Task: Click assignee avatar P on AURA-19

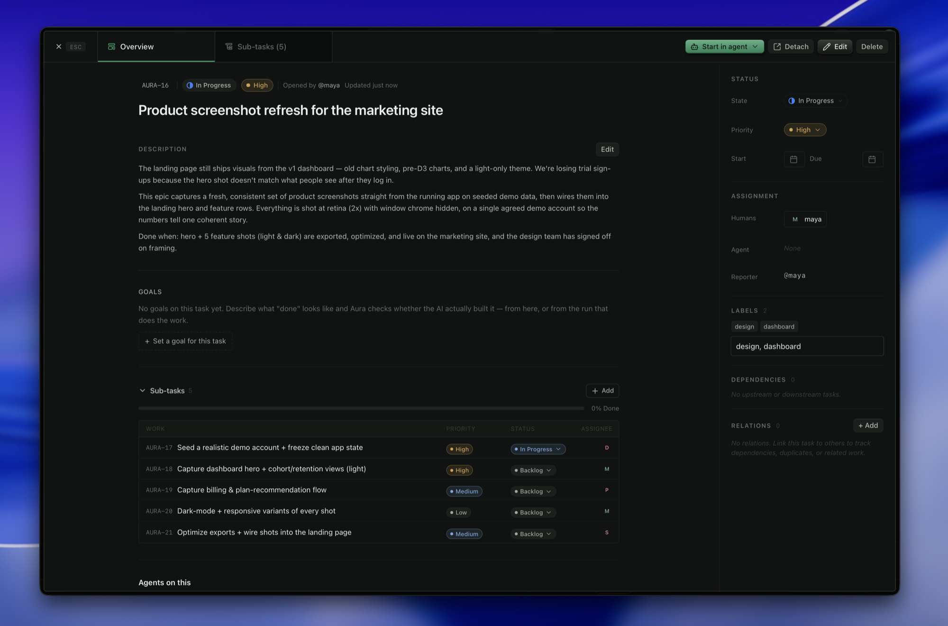Action: [x=607, y=490]
